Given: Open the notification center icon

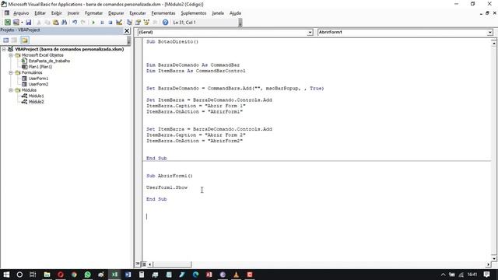Looking at the screenshot, I should (x=486, y=275).
